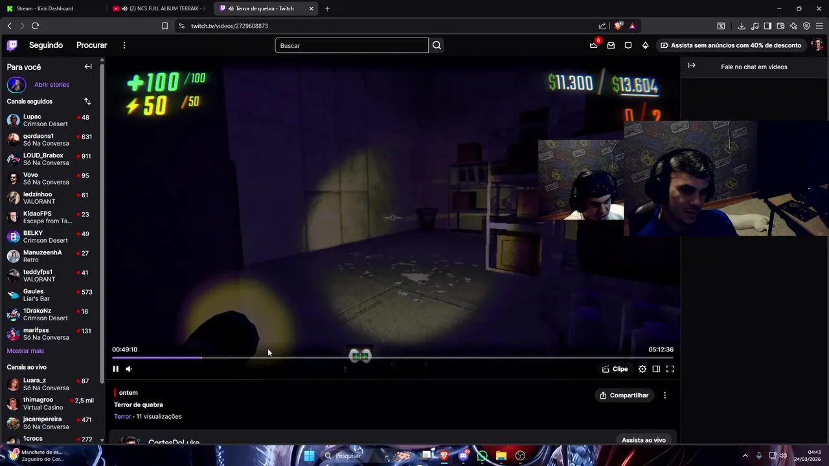
Task: Click Mostrar mais link
Action: coord(25,351)
